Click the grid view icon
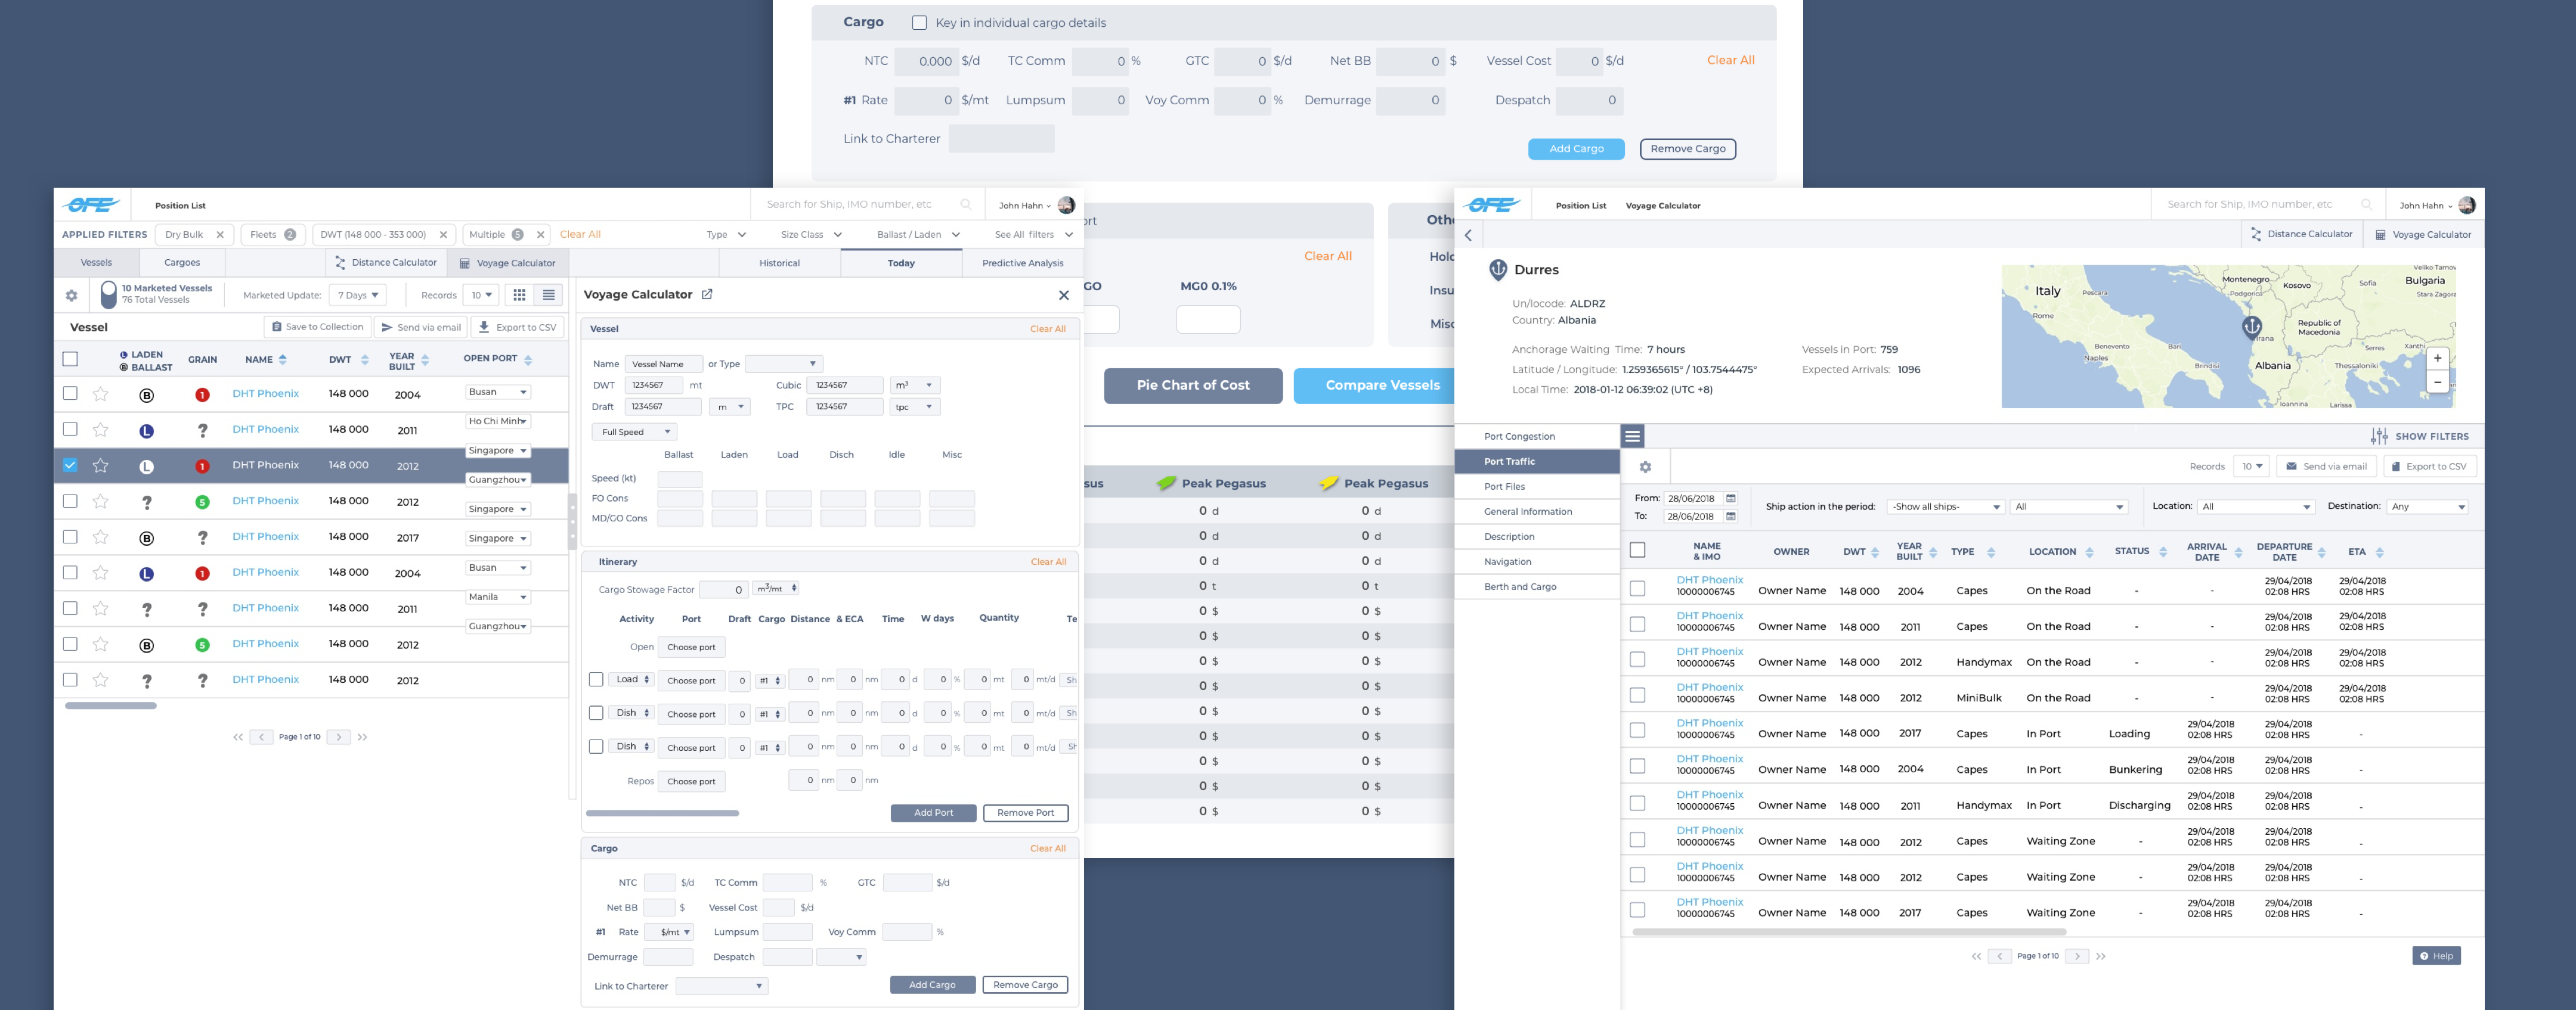The height and width of the screenshot is (1010, 2576). (x=519, y=295)
